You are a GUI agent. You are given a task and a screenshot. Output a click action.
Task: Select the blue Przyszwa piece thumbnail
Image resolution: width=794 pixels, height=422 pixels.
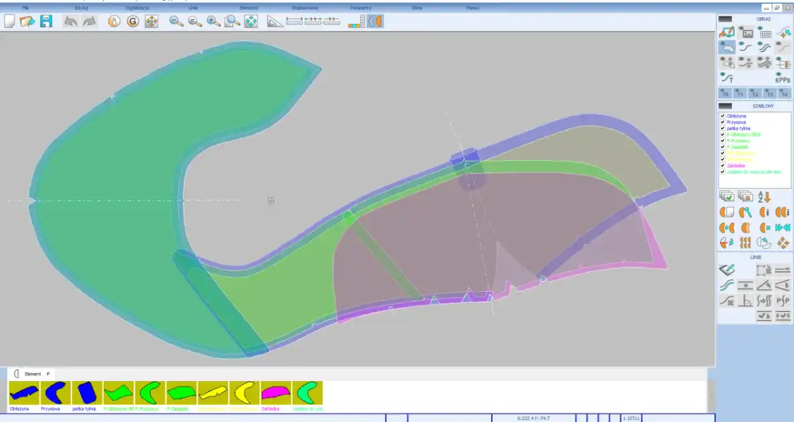click(56, 393)
